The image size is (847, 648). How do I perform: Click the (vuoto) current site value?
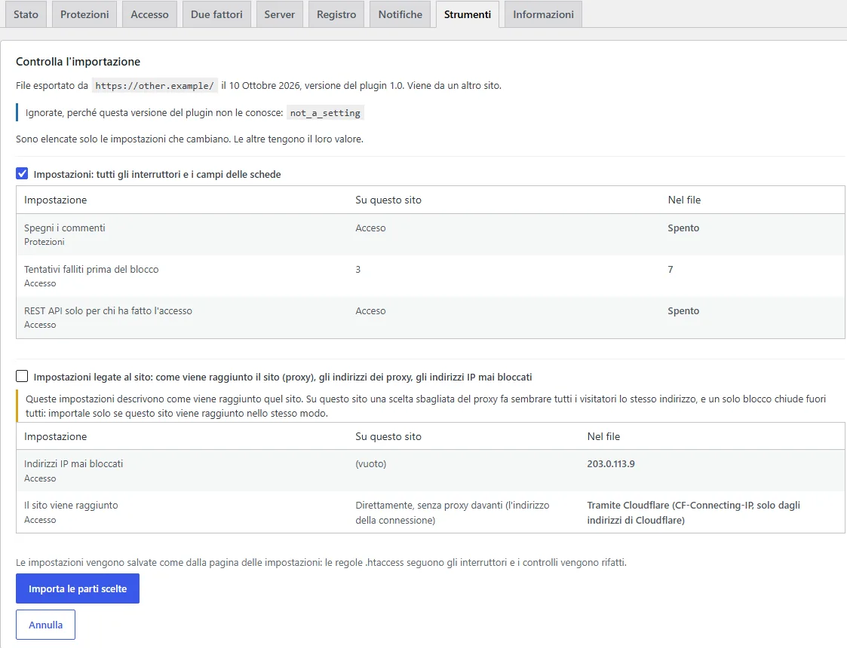point(370,464)
